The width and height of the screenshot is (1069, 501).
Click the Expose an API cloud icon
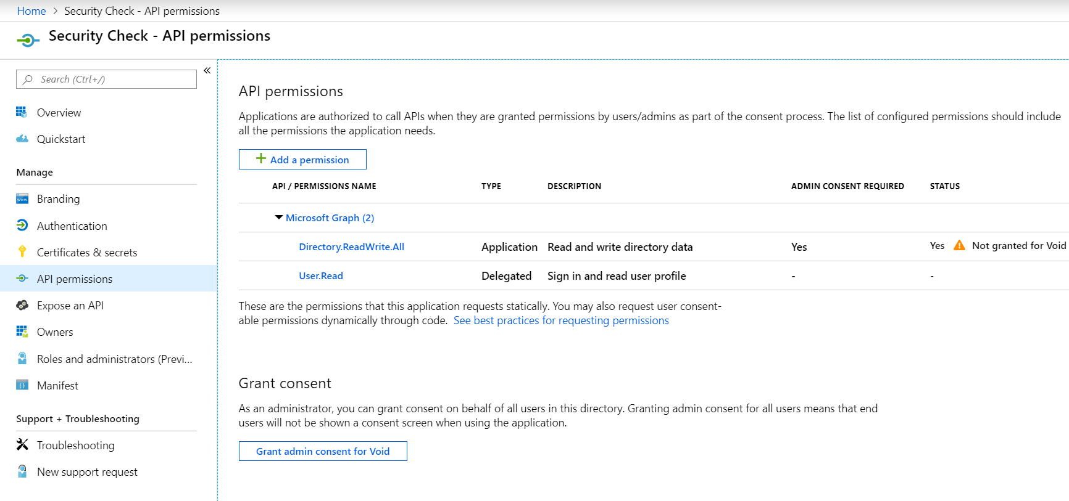(x=22, y=305)
